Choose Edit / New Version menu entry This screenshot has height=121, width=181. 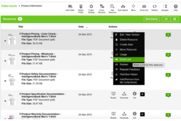129,34
